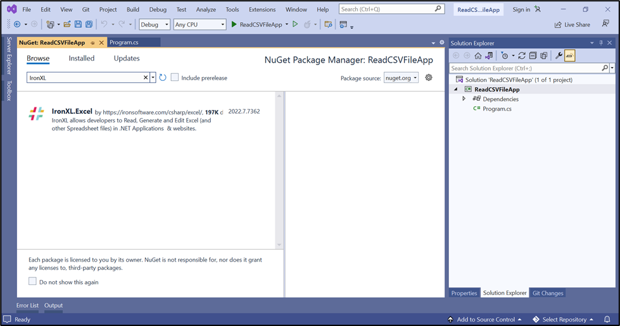Click the Save All double-disk icon

[89, 25]
